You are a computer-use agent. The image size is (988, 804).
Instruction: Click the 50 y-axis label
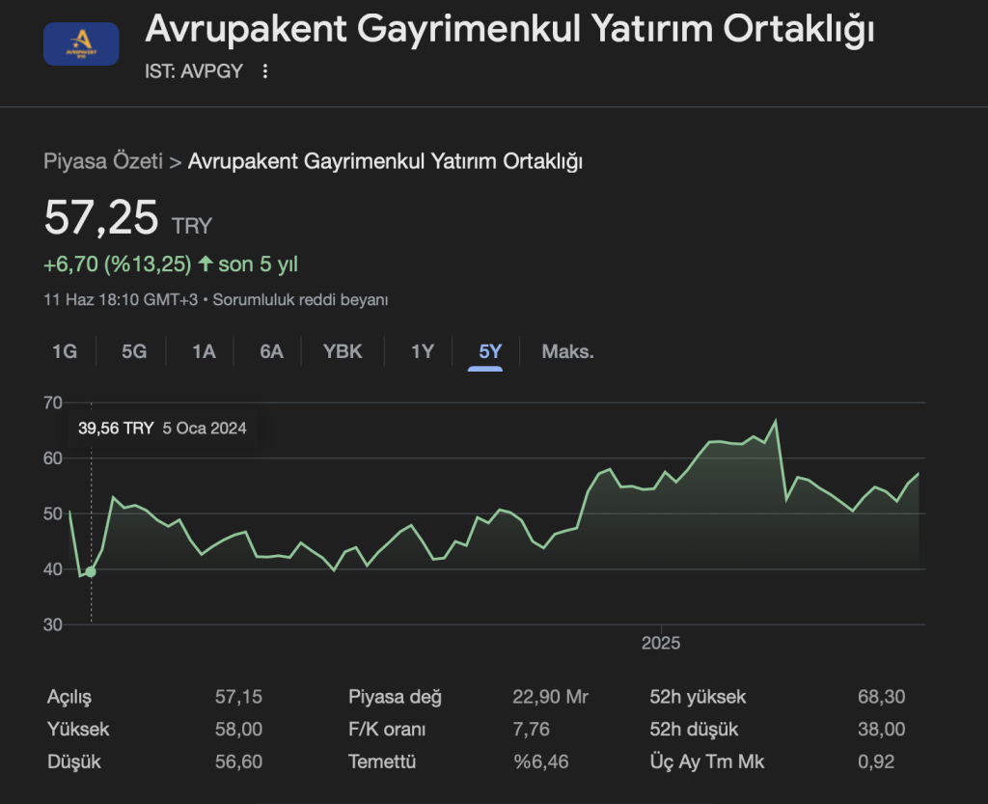(x=53, y=513)
